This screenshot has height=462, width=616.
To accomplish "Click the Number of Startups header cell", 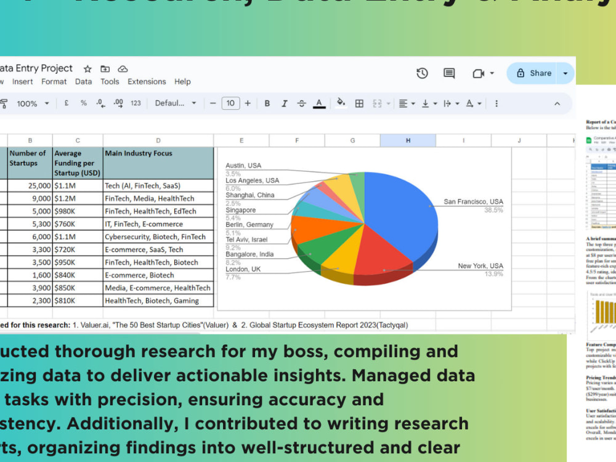I will coord(30,163).
